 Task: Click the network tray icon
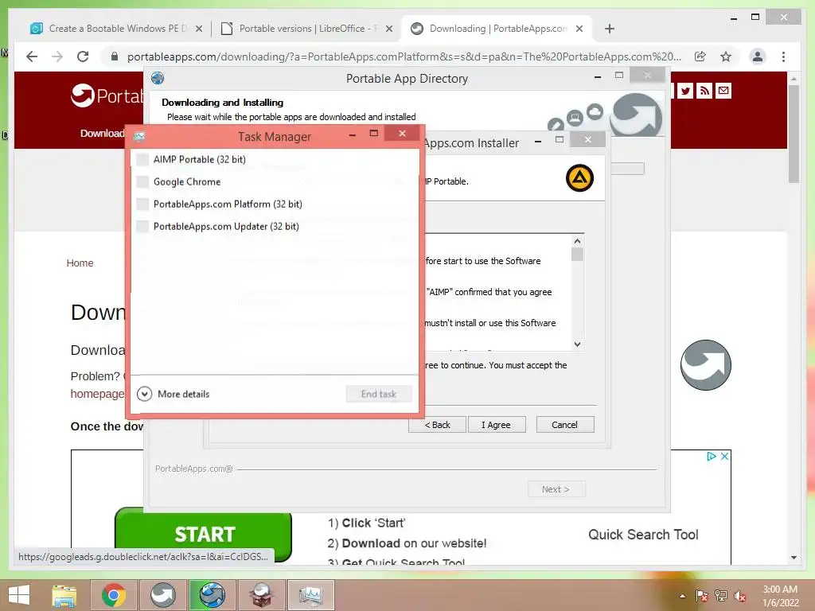click(x=721, y=596)
